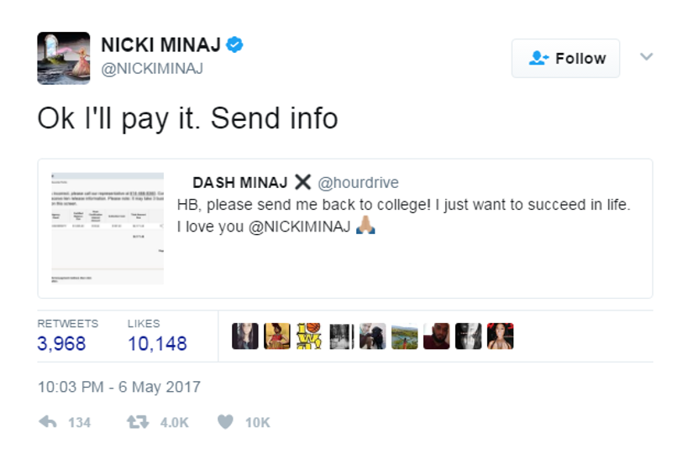Click the blue verified badge

pyautogui.click(x=234, y=44)
